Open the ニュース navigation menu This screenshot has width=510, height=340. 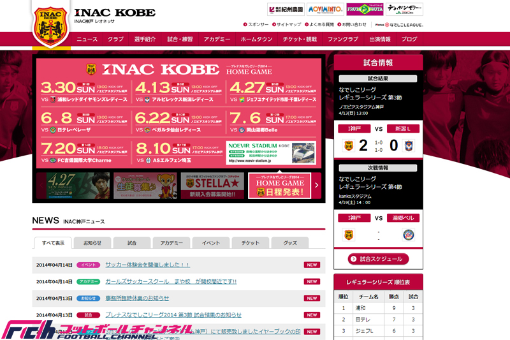pyautogui.click(x=87, y=39)
